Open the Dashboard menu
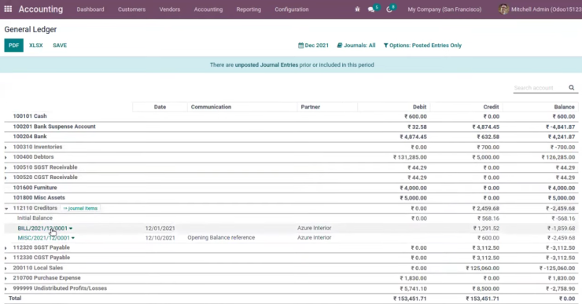Screen dimensions: 582x304 (90, 9)
